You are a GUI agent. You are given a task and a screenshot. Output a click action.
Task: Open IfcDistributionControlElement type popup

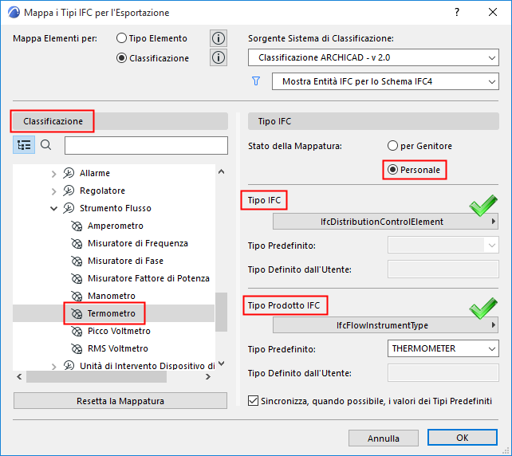click(x=386, y=222)
